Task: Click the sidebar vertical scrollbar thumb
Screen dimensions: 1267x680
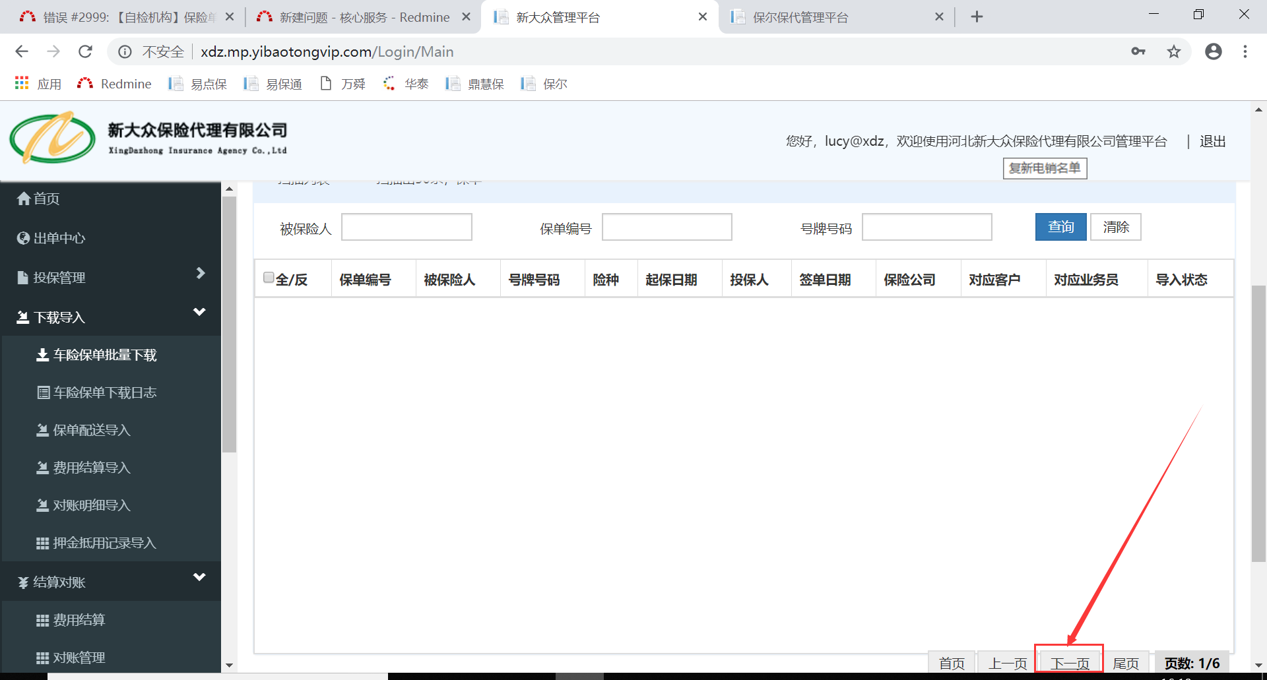Action: [x=229, y=323]
